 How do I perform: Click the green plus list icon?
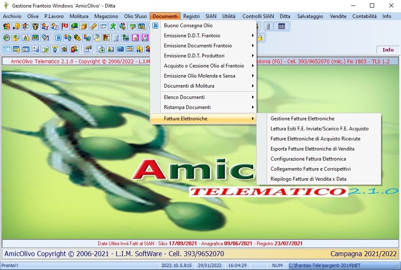pos(125,38)
